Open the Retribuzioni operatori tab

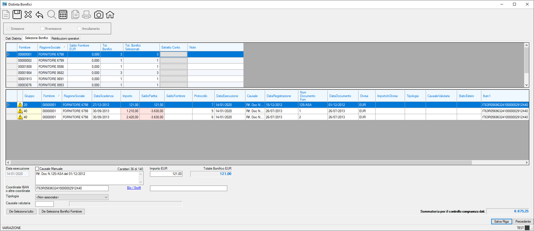[x=65, y=38]
